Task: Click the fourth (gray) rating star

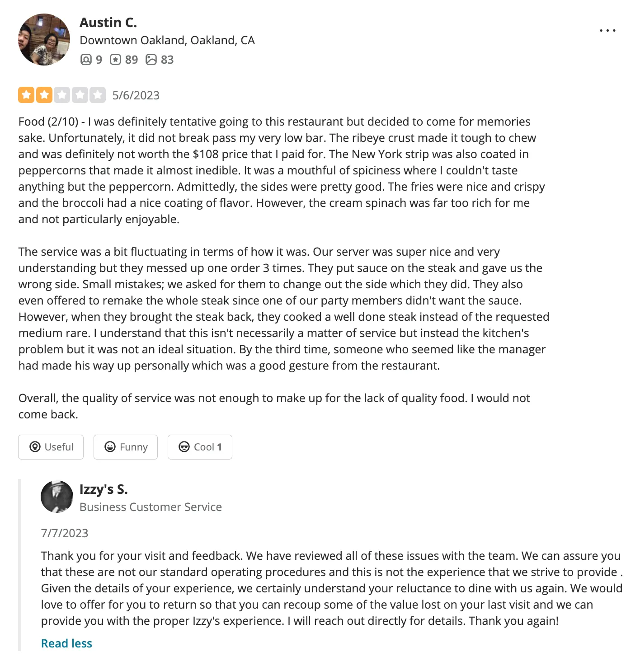Action: pos(80,95)
